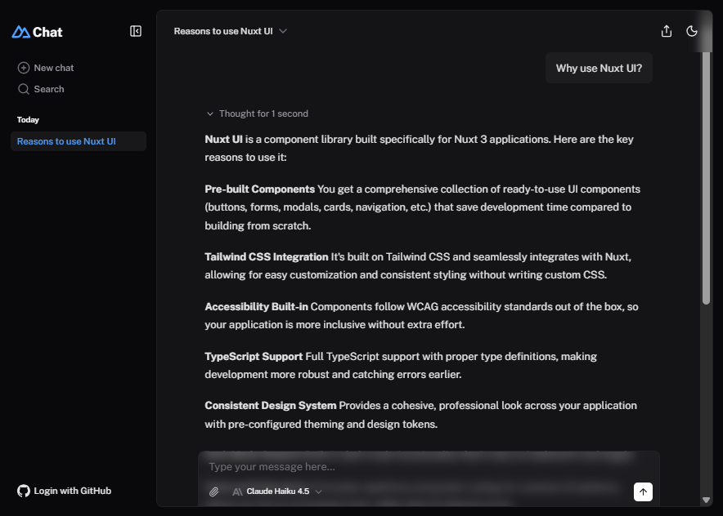Image resolution: width=723 pixels, height=516 pixels.
Task: Click the Nuxt logo beside Chat
Action: coord(20,32)
